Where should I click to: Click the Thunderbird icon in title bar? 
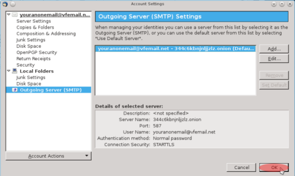(x=5, y=4)
